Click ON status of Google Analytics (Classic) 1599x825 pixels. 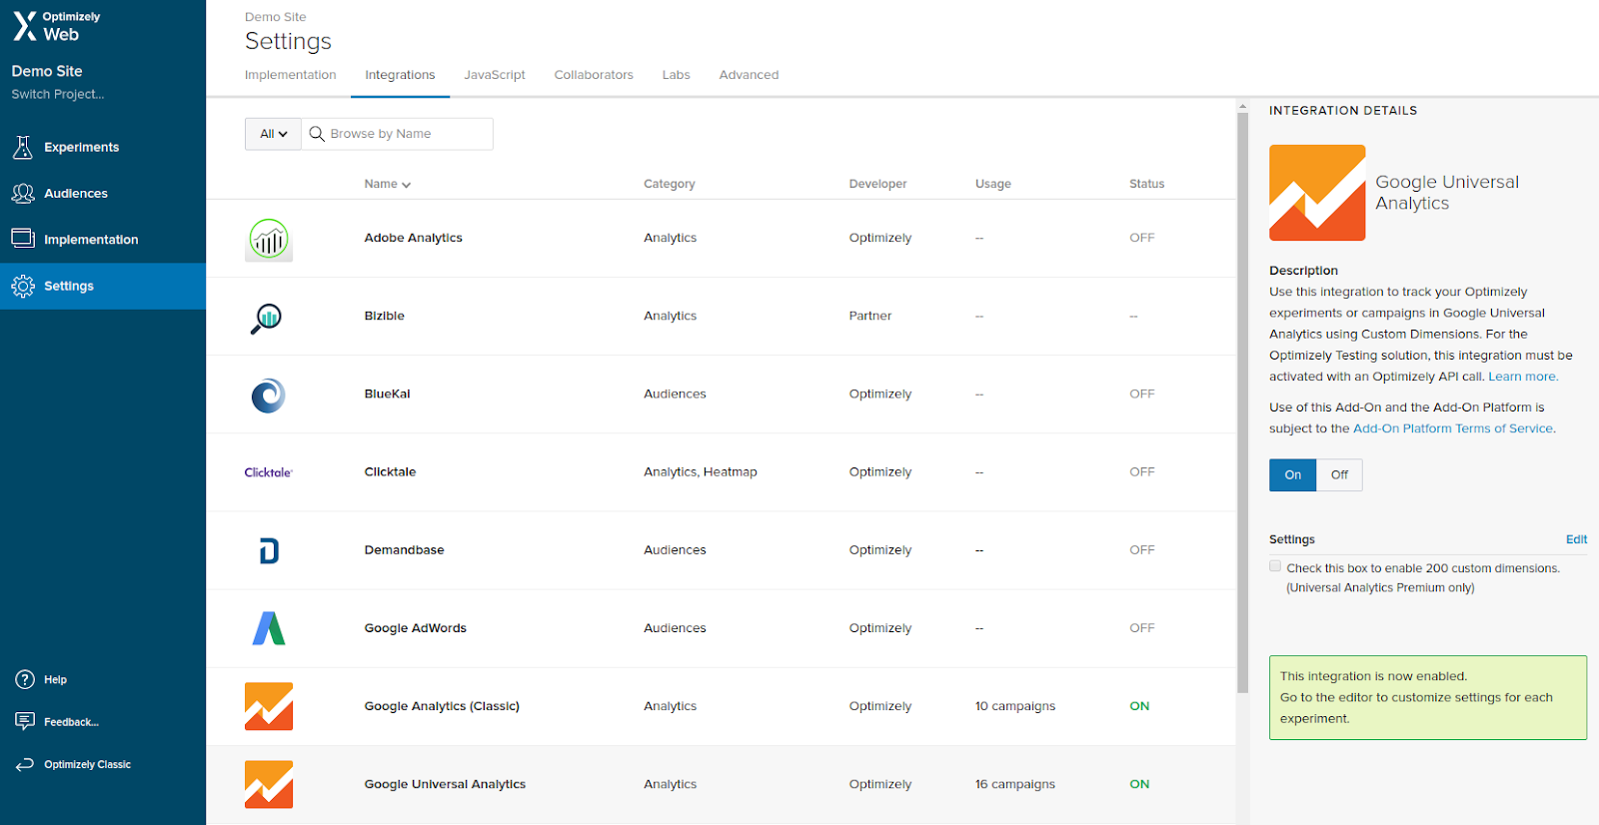coord(1139,706)
